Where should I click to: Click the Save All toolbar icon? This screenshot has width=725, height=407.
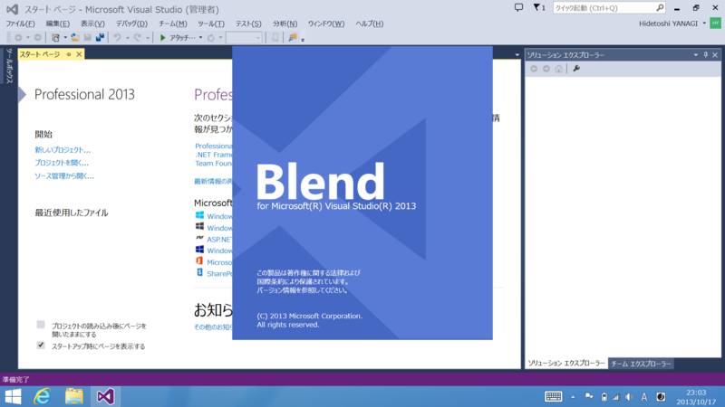(100, 38)
